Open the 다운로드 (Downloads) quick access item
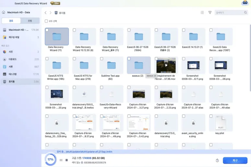The height and width of the screenshot is (167, 251). click(x=12, y=59)
